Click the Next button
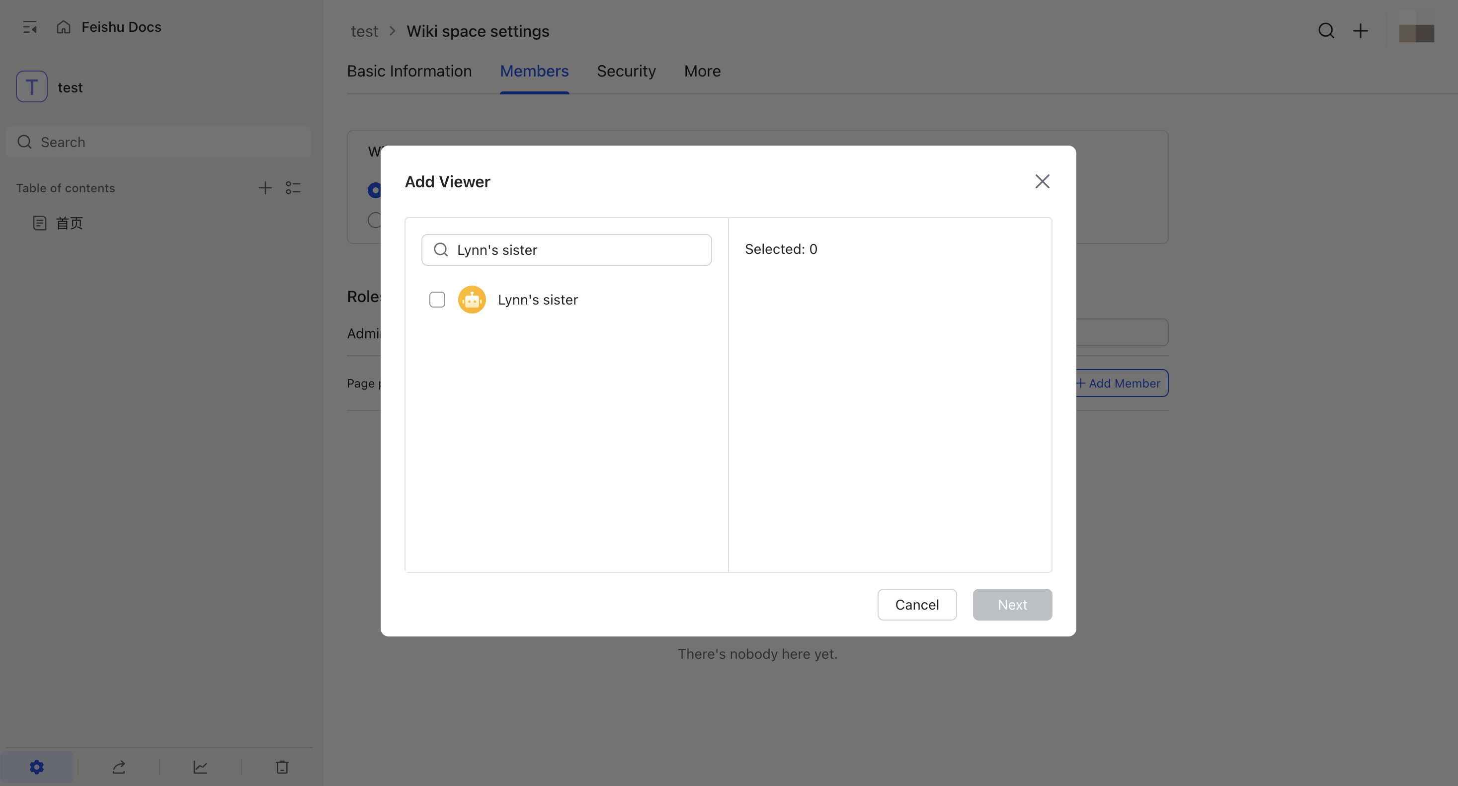Viewport: 1458px width, 786px height. coord(1012,604)
